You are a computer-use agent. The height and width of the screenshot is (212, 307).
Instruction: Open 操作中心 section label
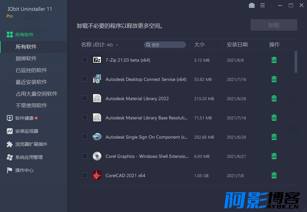(24, 170)
